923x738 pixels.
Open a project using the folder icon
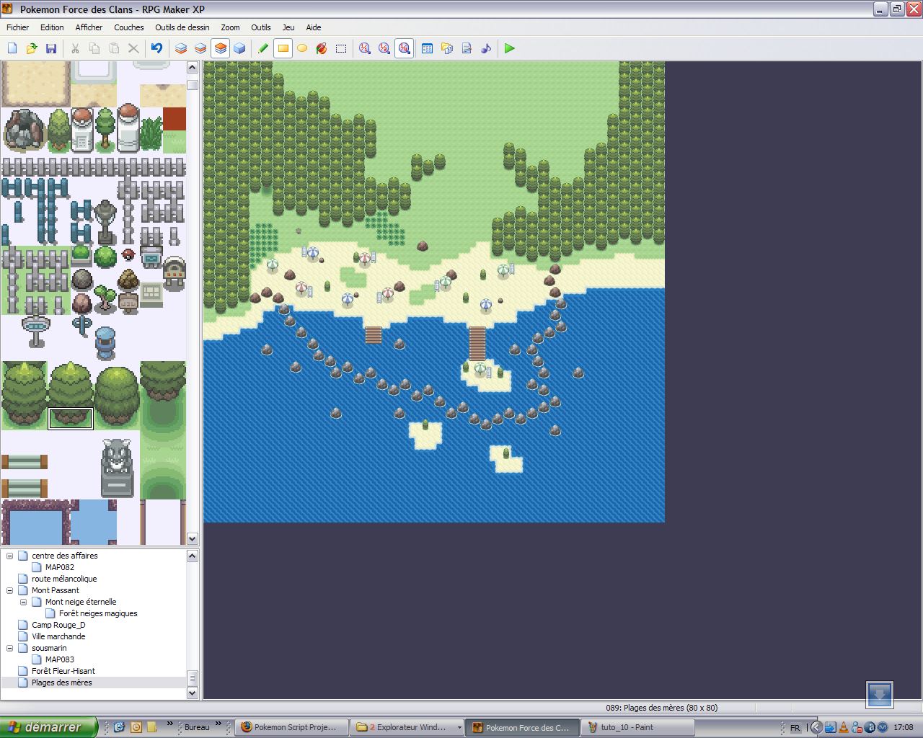(32, 48)
